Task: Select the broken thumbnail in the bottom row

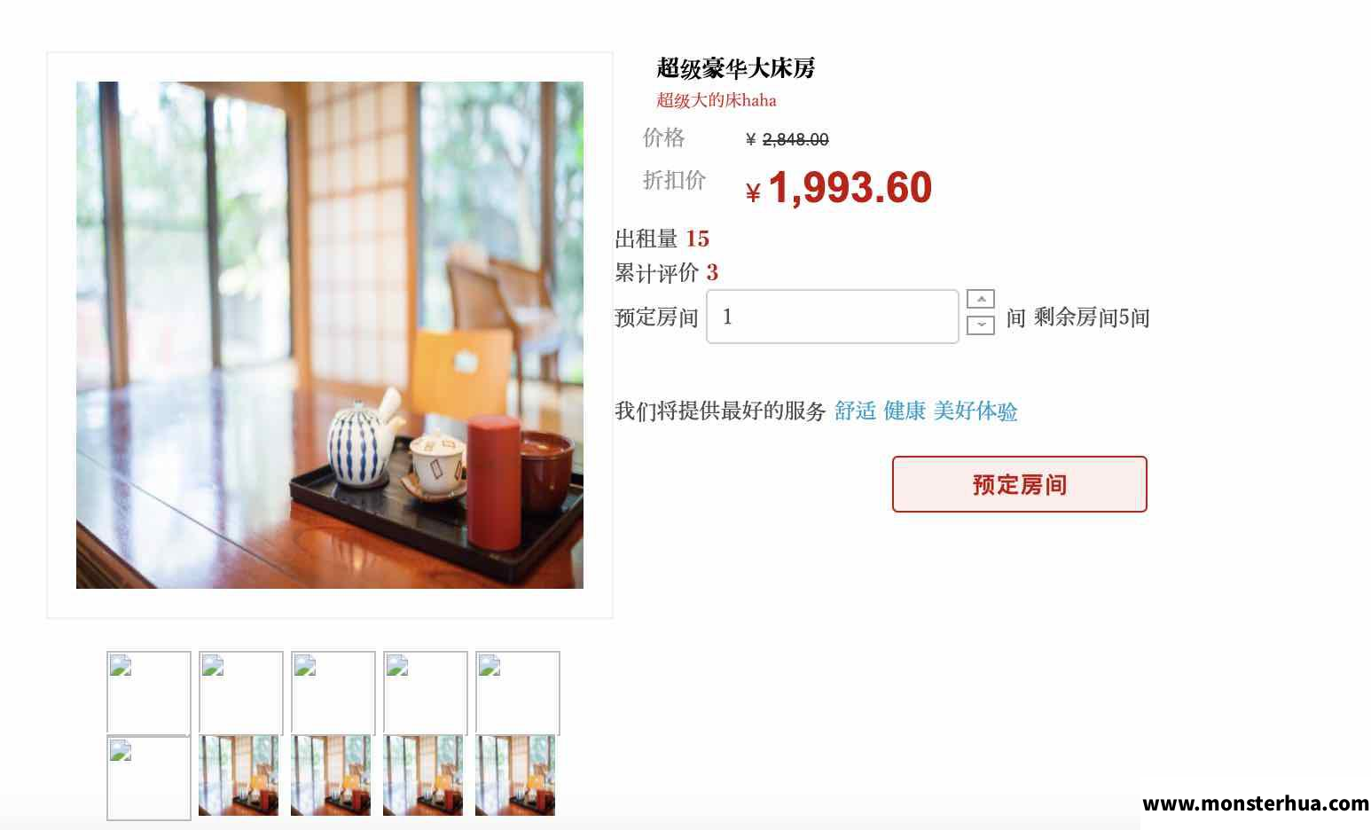Action: [149, 778]
